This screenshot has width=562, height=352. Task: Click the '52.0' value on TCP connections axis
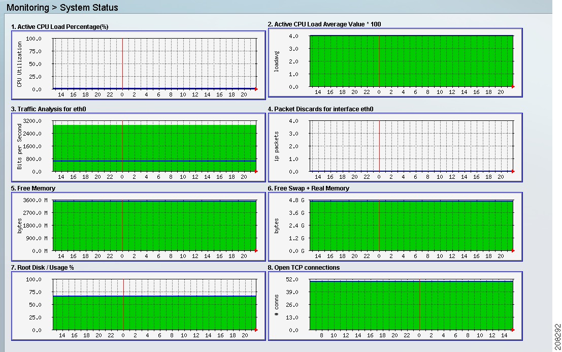[292, 279]
